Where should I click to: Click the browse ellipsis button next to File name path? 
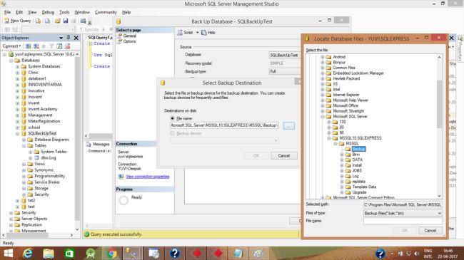[x=288, y=125]
